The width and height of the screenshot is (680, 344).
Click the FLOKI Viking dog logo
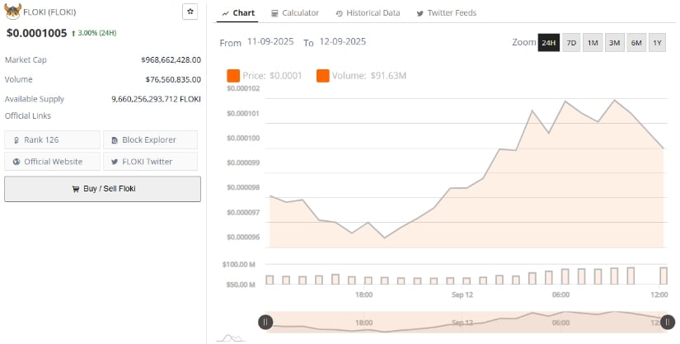click(x=12, y=12)
